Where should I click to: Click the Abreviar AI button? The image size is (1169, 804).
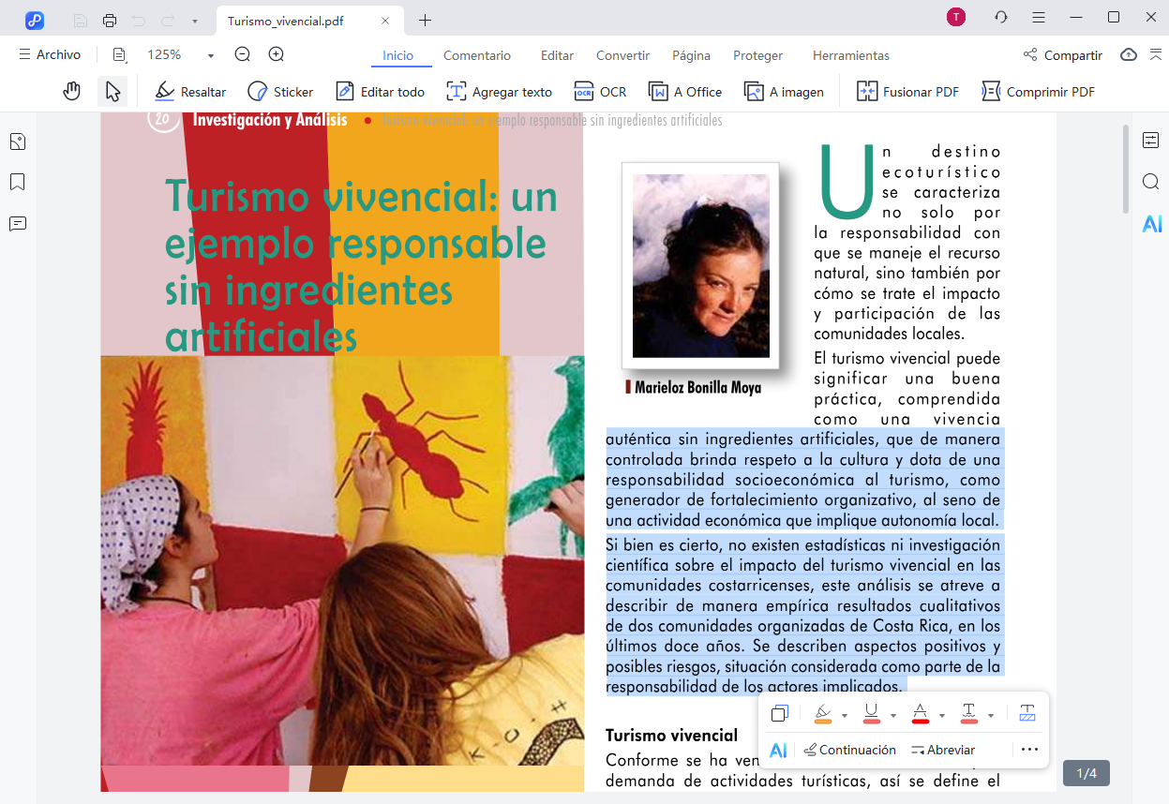942,750
